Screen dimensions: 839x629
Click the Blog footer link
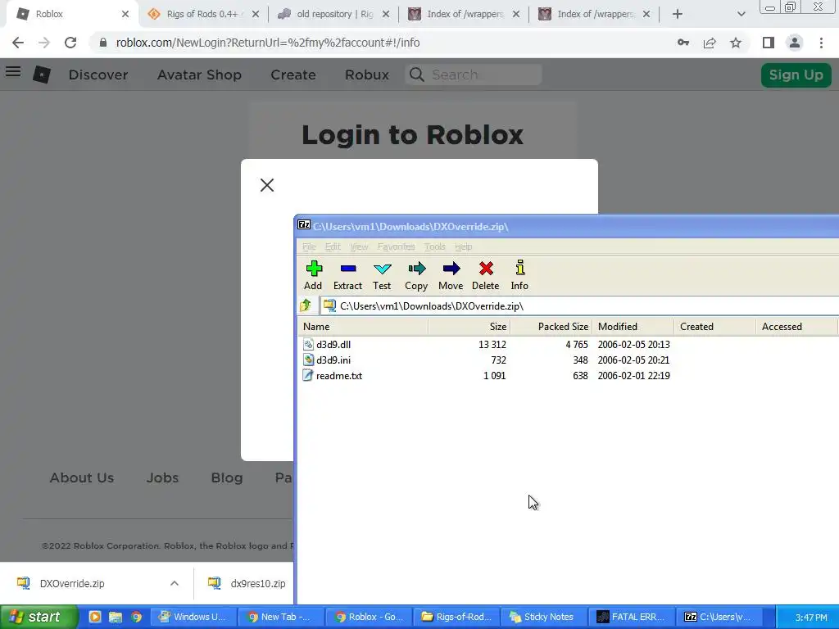227,477
